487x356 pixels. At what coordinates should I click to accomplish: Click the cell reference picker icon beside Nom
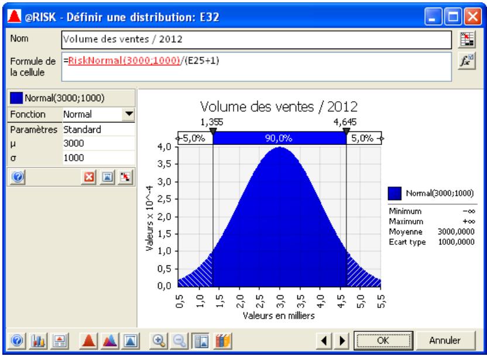coord(467,39)
